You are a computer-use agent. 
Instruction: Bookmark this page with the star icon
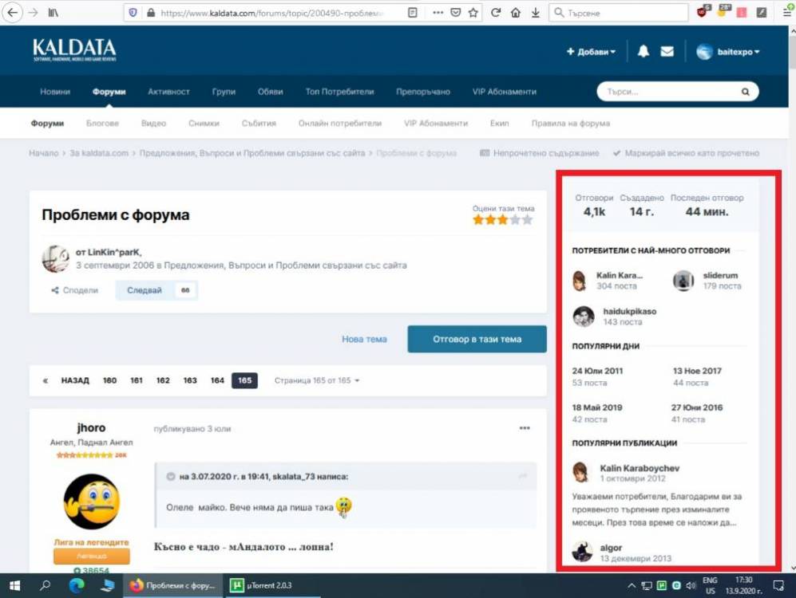click(x=473, y=13)
